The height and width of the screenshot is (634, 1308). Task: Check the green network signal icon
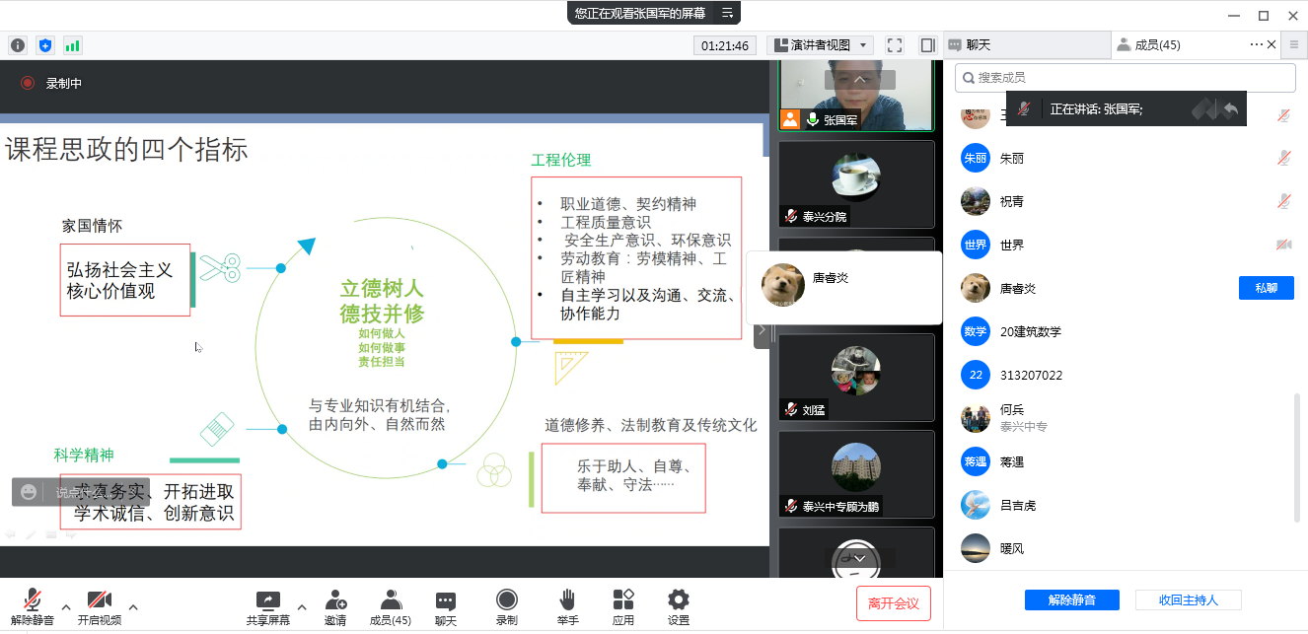72,45
